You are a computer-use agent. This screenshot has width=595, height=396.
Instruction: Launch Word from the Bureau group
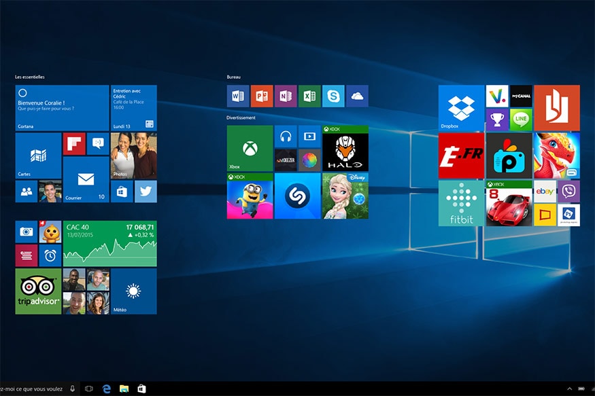238,96
